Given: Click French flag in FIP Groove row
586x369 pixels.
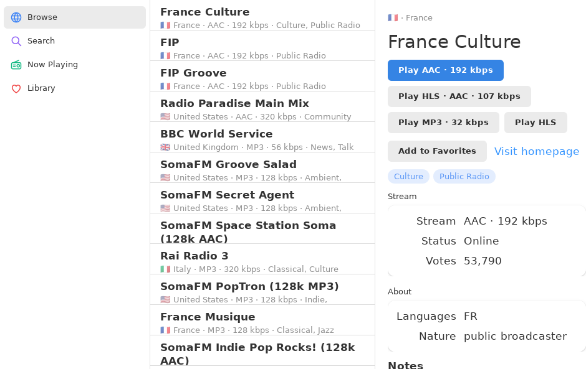Looking at the screenshot, I should (165, 86).
